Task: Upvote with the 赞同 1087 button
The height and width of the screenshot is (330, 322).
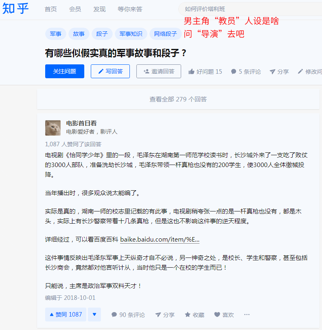Action: pyautogui.click(x=66, y=315)
